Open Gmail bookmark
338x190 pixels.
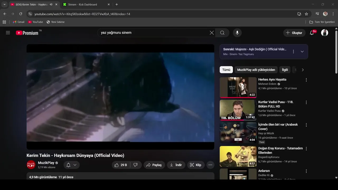click(18, 22)
